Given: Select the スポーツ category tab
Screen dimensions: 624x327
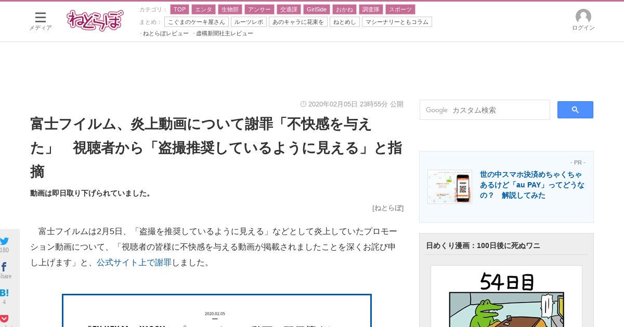Looking at the screenshot, I should [400, 9].
